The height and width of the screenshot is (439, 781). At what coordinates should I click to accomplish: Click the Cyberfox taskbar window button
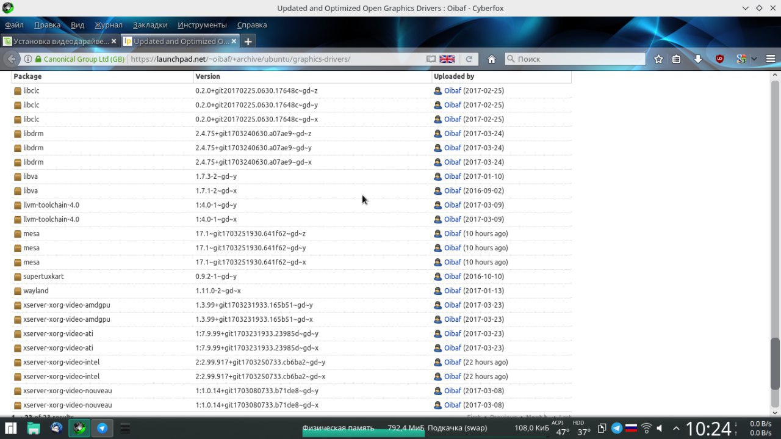(x=79, y=428)
